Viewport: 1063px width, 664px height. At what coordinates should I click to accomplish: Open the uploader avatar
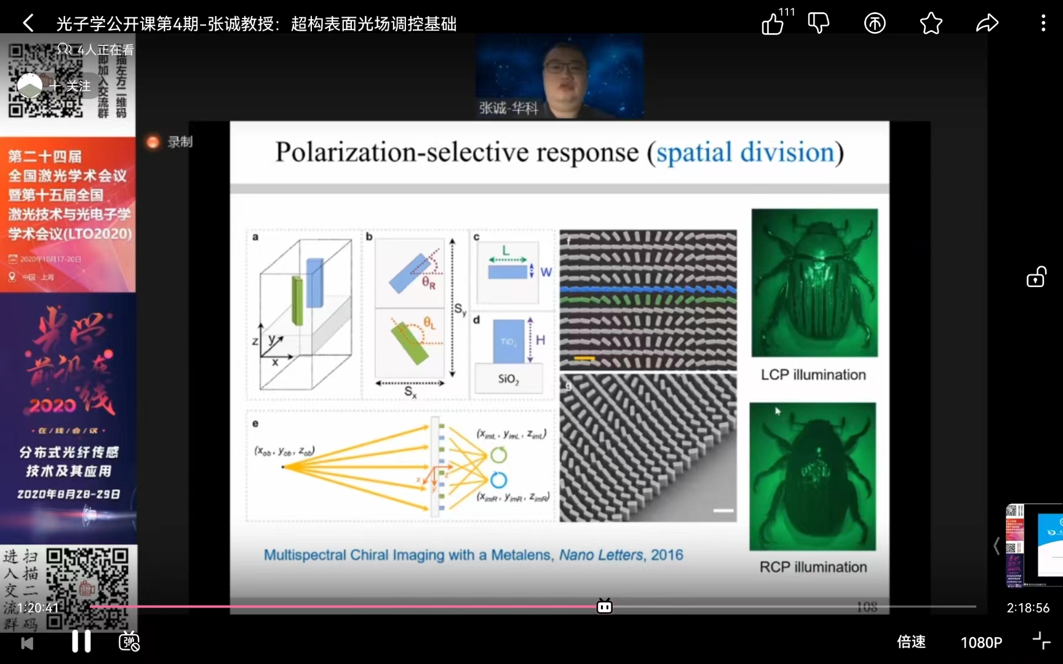[30, 86]
